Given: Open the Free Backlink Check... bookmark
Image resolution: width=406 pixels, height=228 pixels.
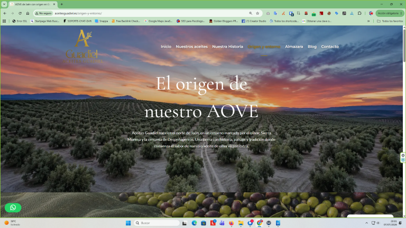Looking at the screenshot, I should (x=126, y=21).
